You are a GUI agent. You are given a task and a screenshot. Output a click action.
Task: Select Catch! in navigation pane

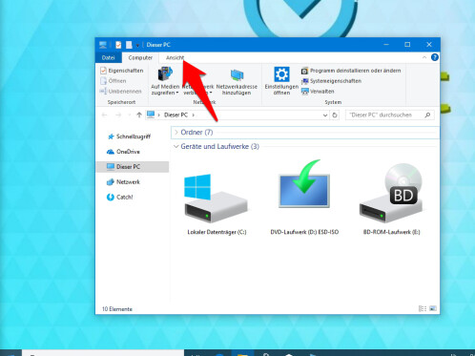[x=119, y=198]
